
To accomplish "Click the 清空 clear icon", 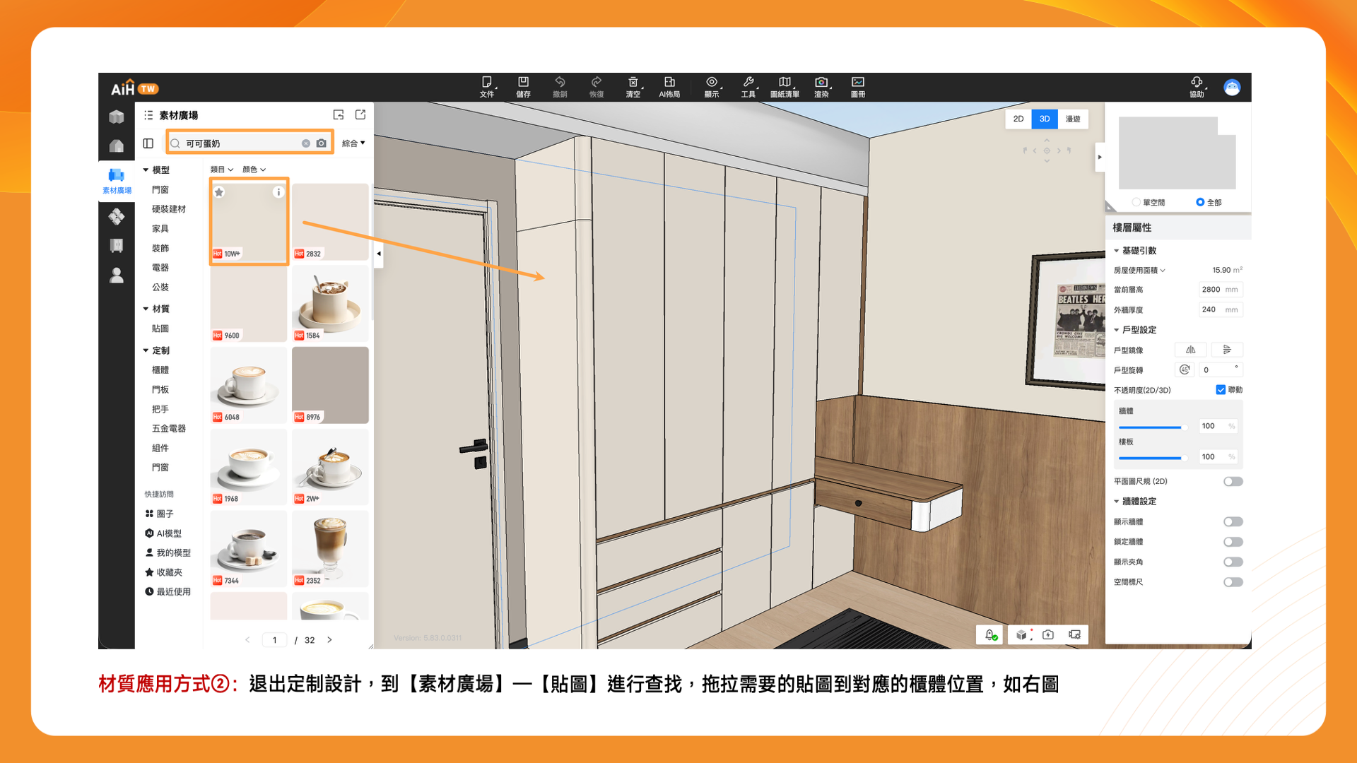I will [x=633, y=83].
